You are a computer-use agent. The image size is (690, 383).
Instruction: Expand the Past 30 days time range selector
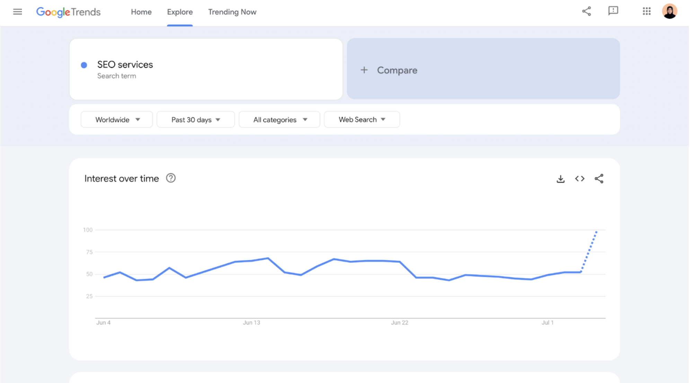(195, 119)
